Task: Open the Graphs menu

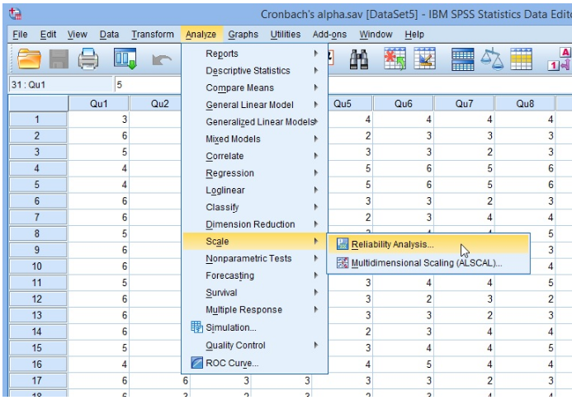Action: point(243,35)
